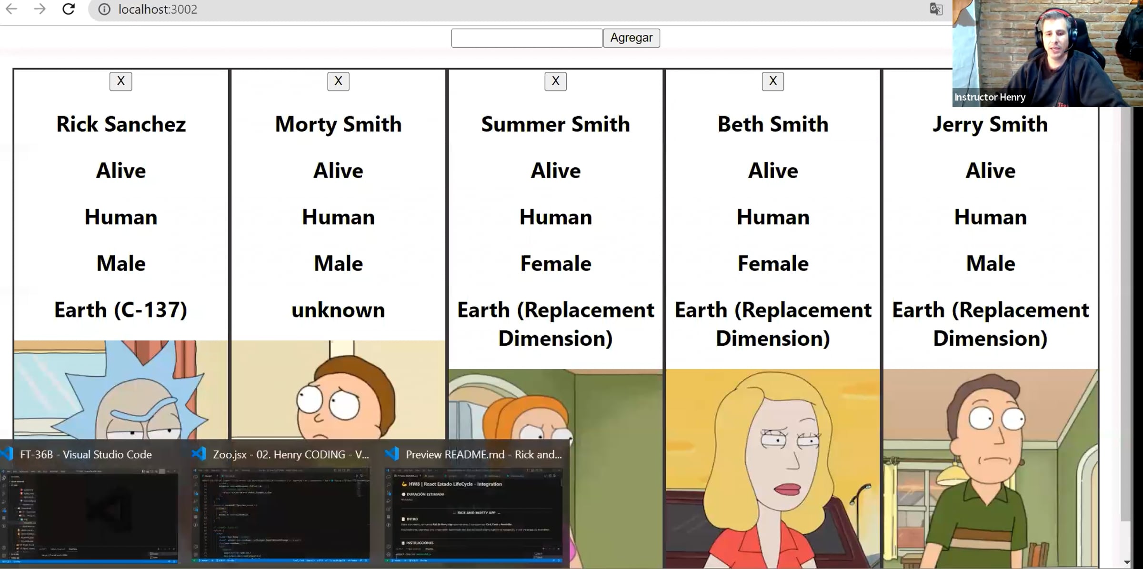Click the VS Code icon for FT-36B
This screenshot has height=569, width=1143.
point(8,454)
